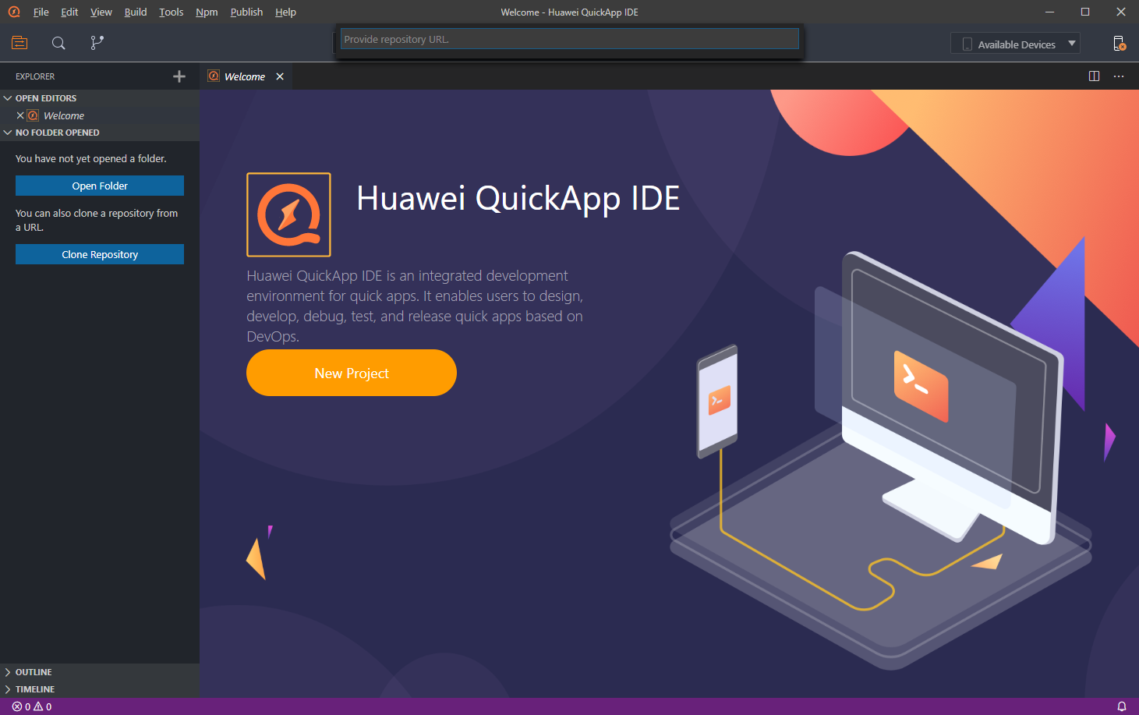Open the Available Devices dropdown
This screenshot has width=1139, height=715.
[1015, 44]
